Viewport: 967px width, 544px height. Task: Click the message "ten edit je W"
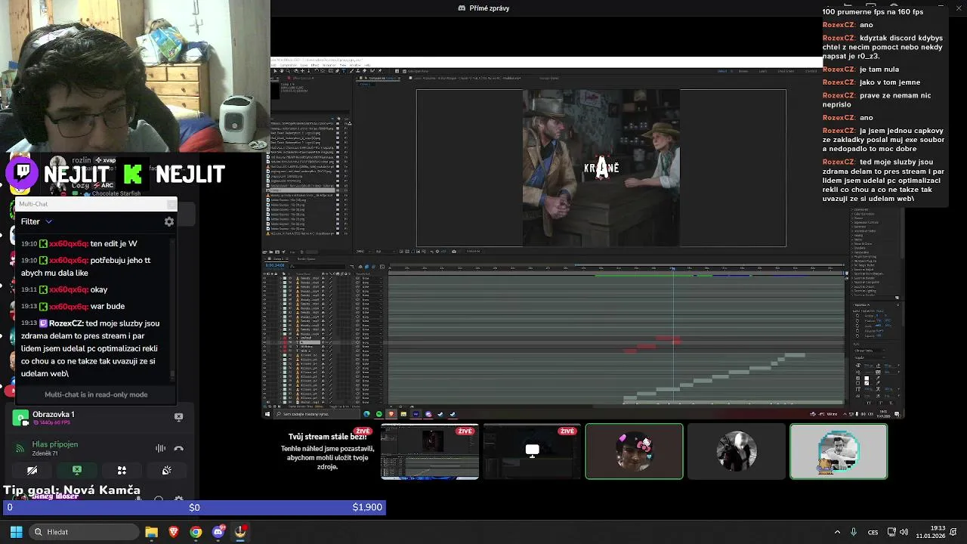tap(113, 243)
